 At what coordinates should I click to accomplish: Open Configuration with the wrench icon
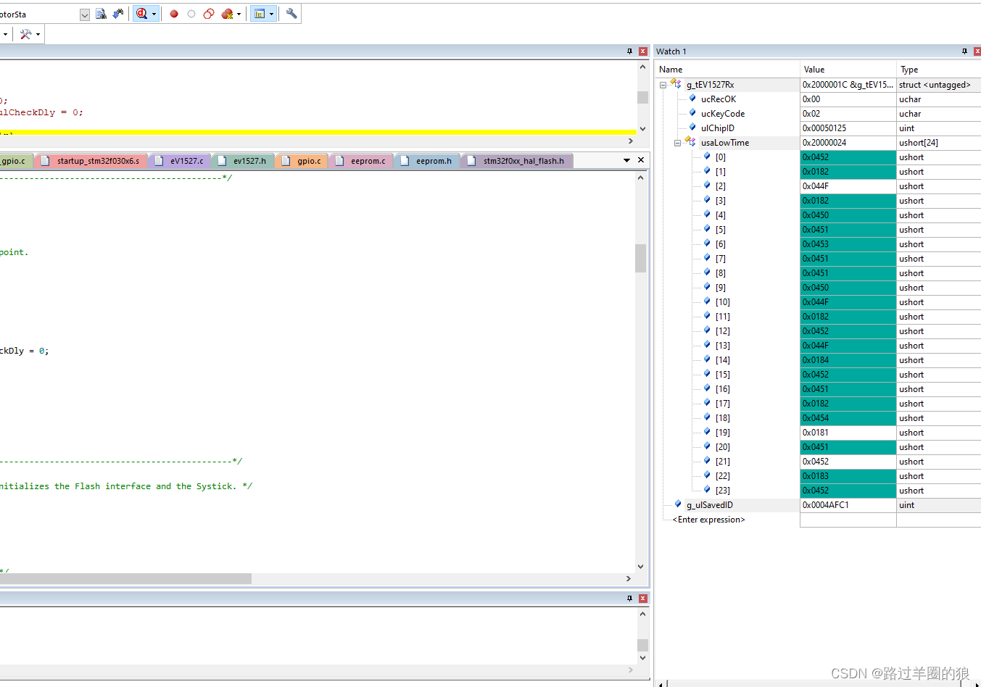click(291, 14)
